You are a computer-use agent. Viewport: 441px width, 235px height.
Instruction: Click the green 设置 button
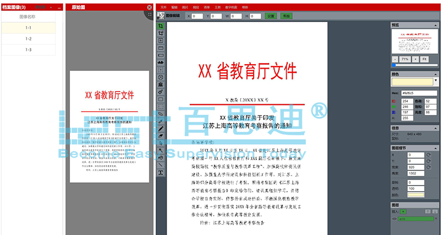270,16
